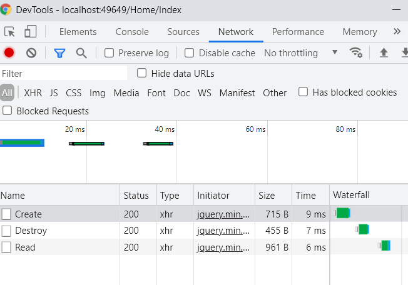The height and width of the screenshot is (285, 408).
Task: Show more DevTools tabs chevron
Action: tap(397, 32)
